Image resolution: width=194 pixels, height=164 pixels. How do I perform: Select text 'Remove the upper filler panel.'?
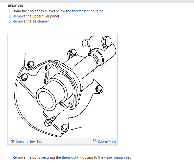coord(36,16)
